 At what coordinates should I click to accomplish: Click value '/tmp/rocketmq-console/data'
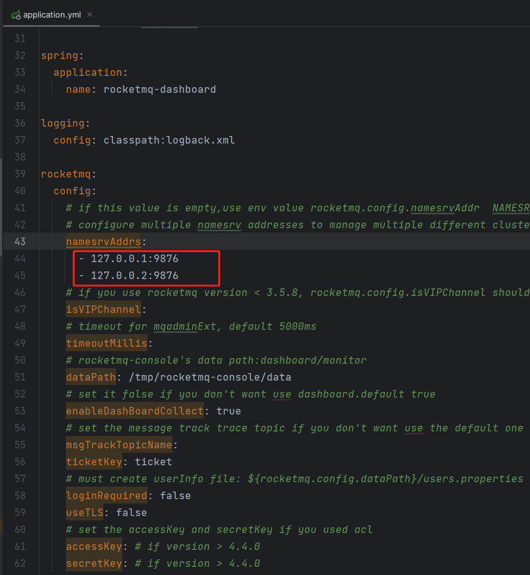pos(209,377)
